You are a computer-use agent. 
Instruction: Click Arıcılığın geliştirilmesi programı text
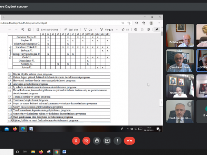tap(30, 84)
